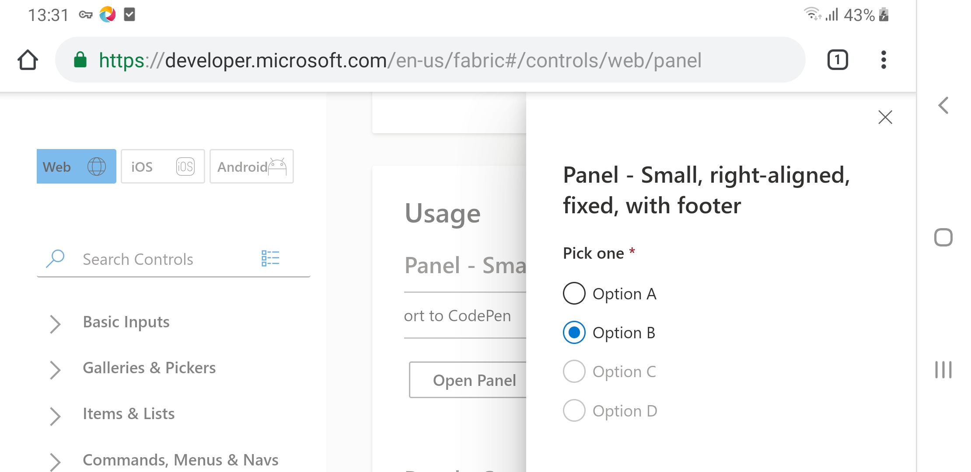Switch to the iOS platform tab
Viewport: 971px width, 472px height.
tap(163, 167)
